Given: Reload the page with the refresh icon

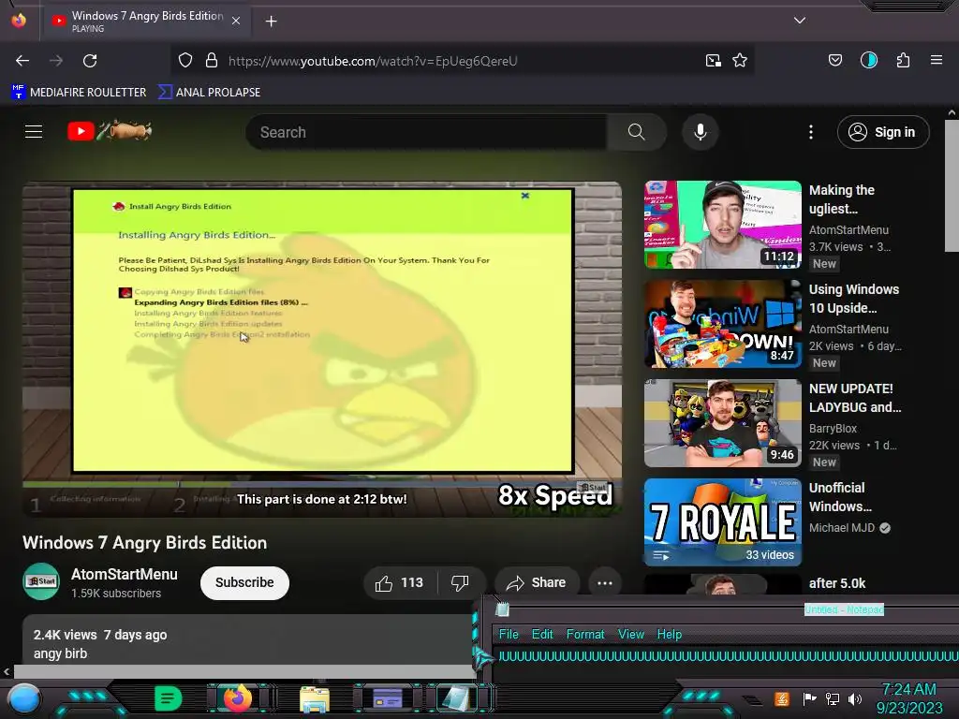Looking at the screenshot, I should point(90,61).
